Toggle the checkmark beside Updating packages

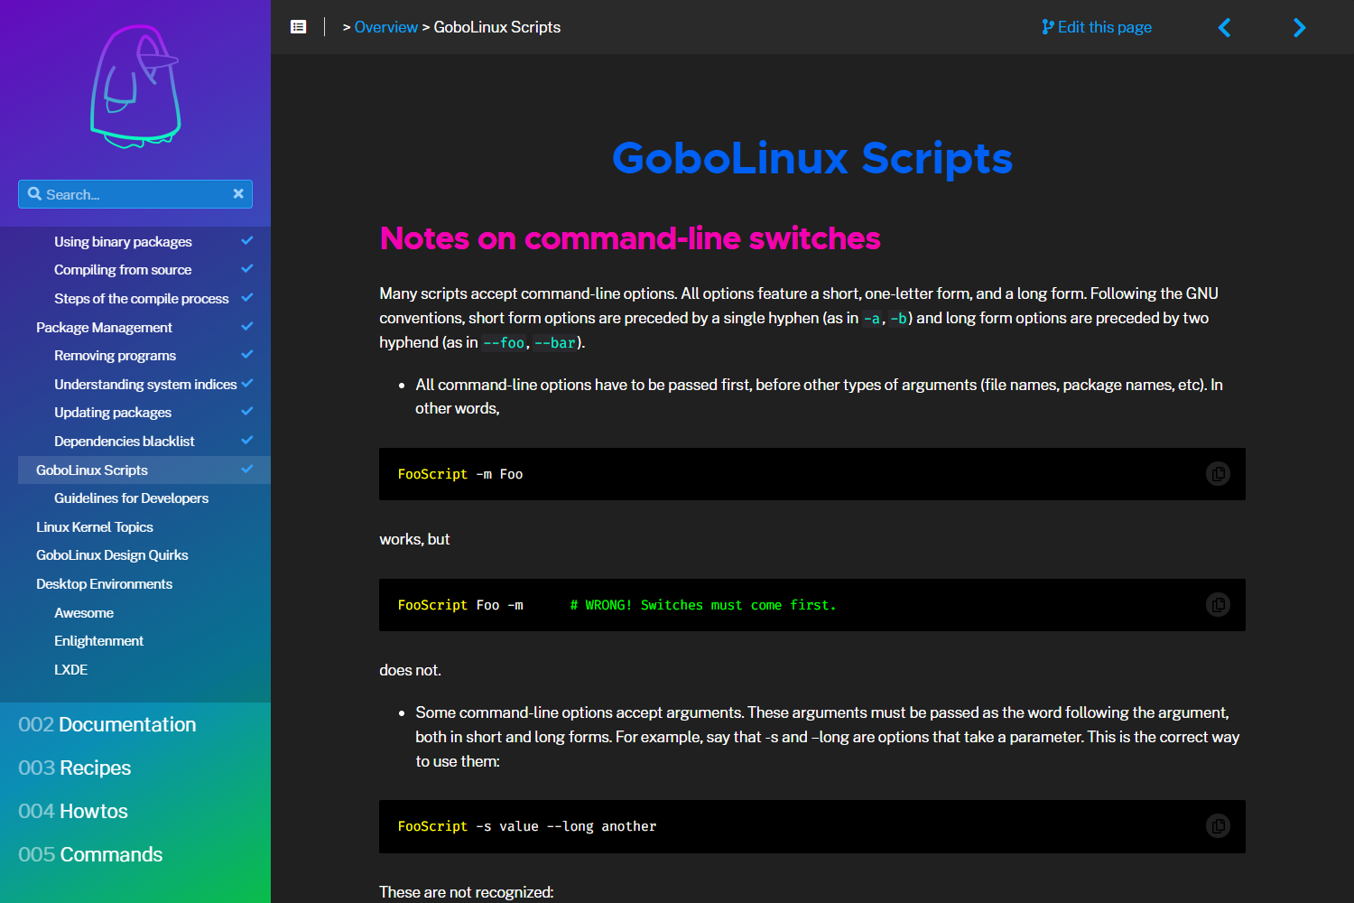click(x=246, y=412)
